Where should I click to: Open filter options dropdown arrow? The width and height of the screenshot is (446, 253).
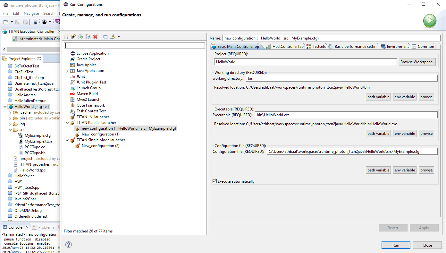[119, 37]
